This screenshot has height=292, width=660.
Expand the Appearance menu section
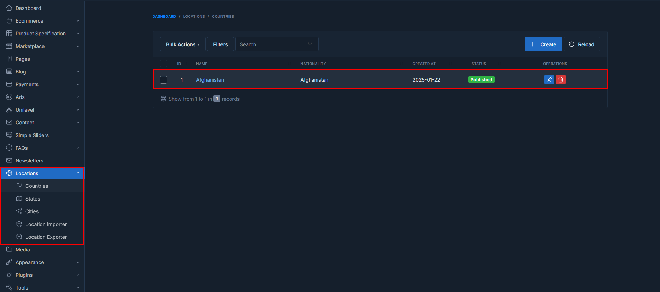(42, 262)
